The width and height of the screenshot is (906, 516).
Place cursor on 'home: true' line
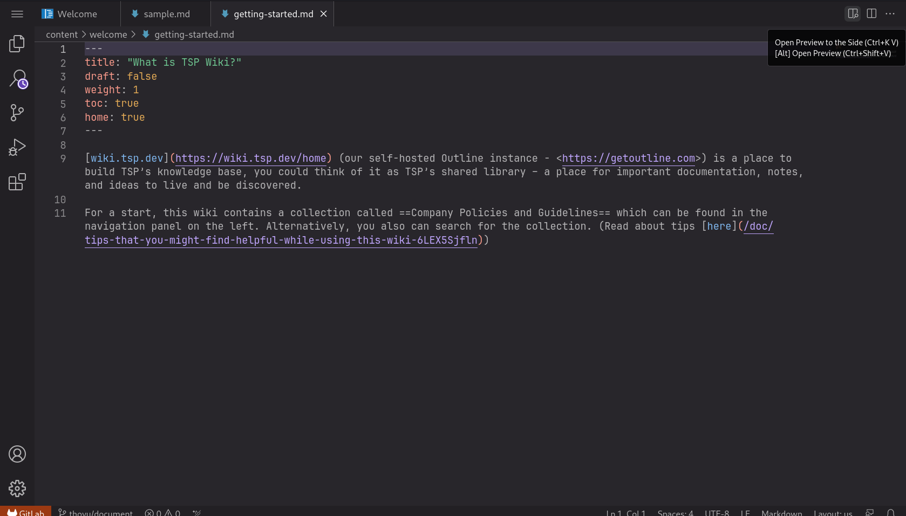click(115, 118)
